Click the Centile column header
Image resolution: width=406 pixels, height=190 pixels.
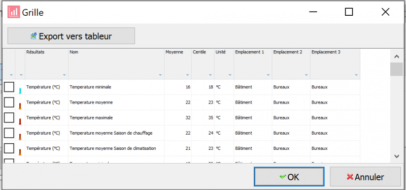203,64
